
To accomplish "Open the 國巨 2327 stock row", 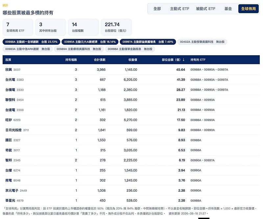I will point(131,140).
